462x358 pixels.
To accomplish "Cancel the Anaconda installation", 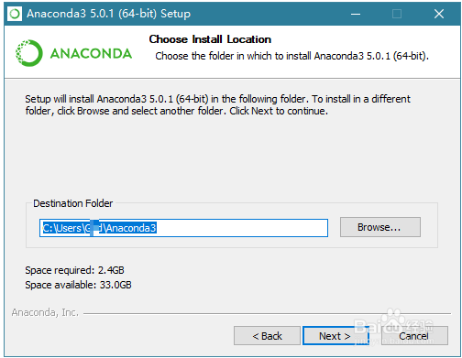I will point(414,336).
